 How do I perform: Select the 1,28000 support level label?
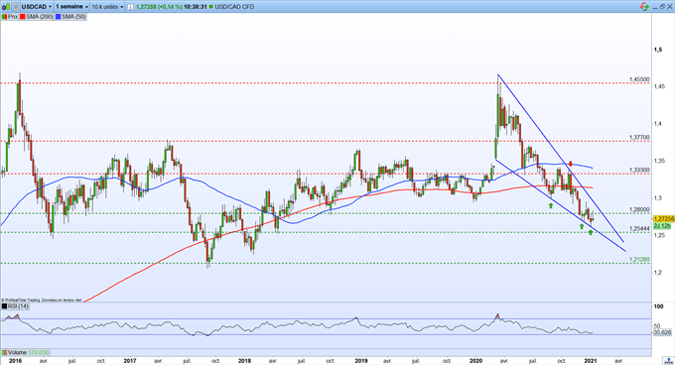click(x=639, y=210)
